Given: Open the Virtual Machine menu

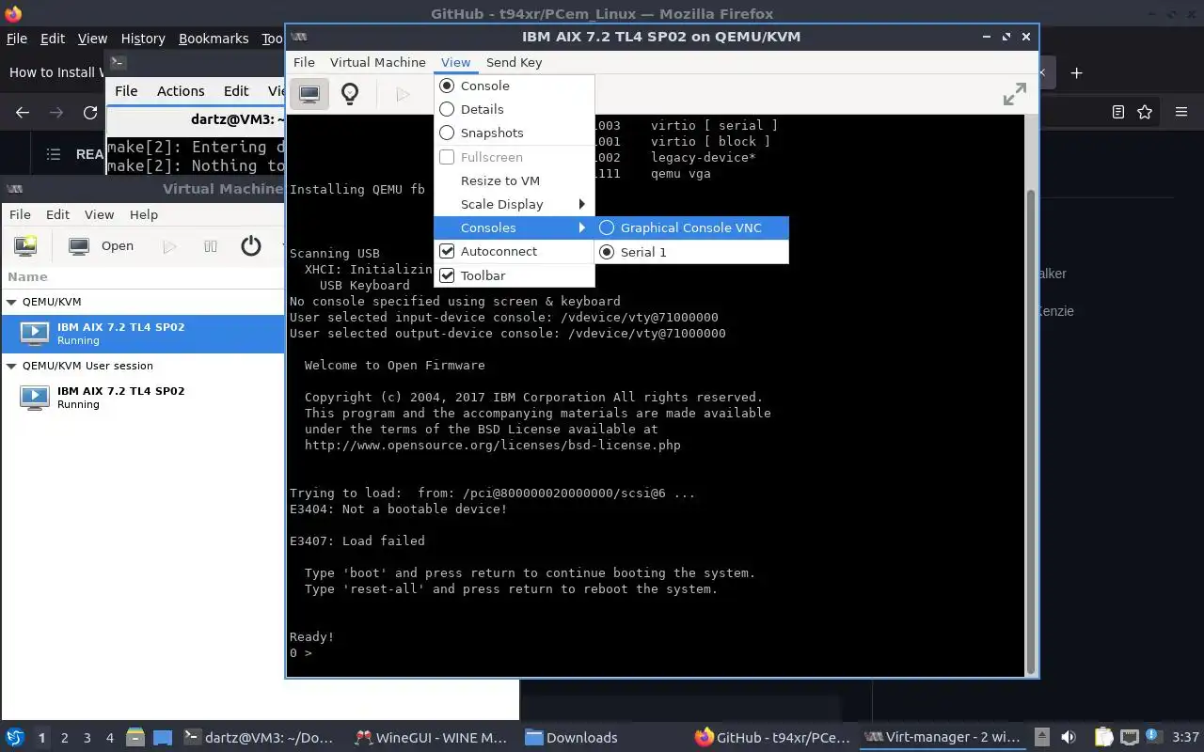Looking at the screenshot, I should [377, 62].
